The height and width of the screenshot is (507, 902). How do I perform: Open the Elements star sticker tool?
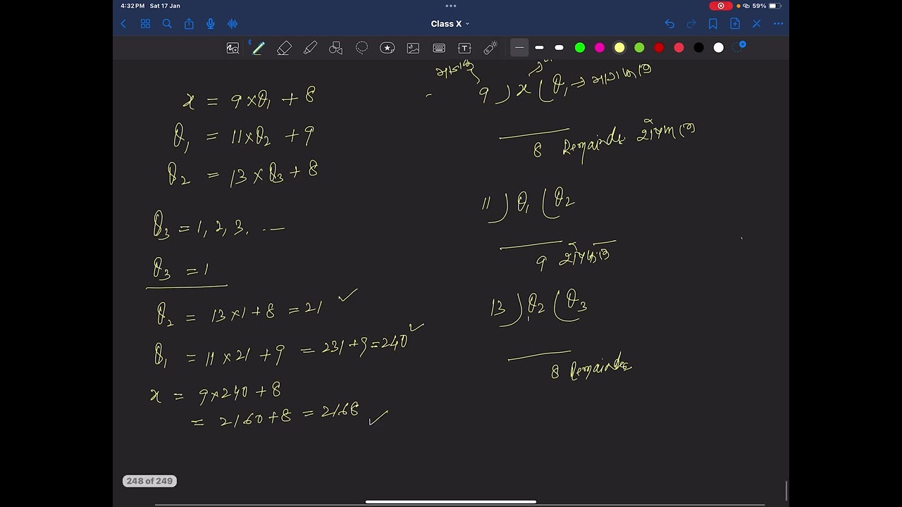pos(388,48)
